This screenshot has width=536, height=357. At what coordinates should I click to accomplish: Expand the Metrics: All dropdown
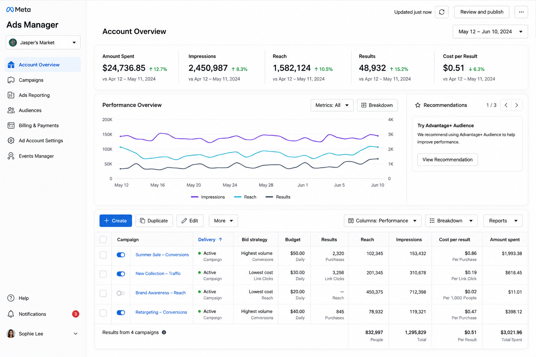[x=332, y=105]
